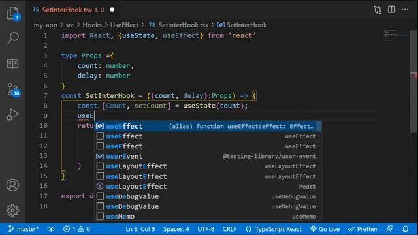
Task: Open notifications bell icon
Action: click(406, 229)
